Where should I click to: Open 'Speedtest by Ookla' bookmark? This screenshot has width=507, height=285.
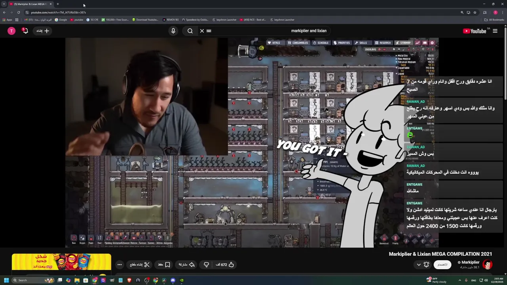195,20
